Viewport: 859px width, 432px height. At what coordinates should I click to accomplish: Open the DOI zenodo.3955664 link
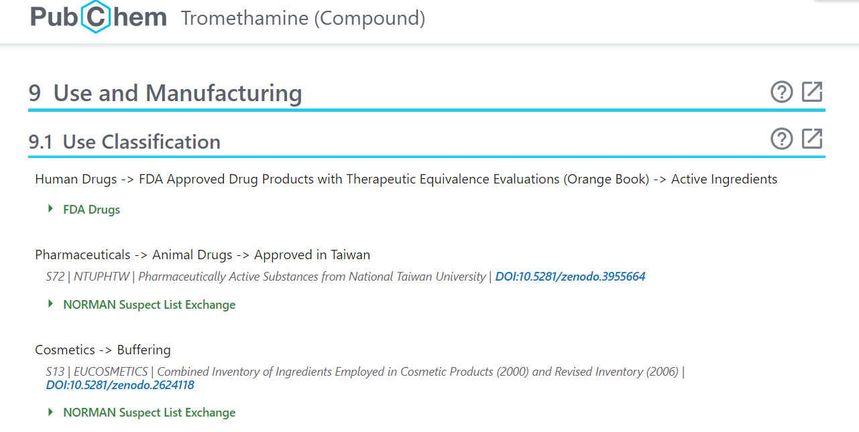pyautogui.click(x=570, y=277)
